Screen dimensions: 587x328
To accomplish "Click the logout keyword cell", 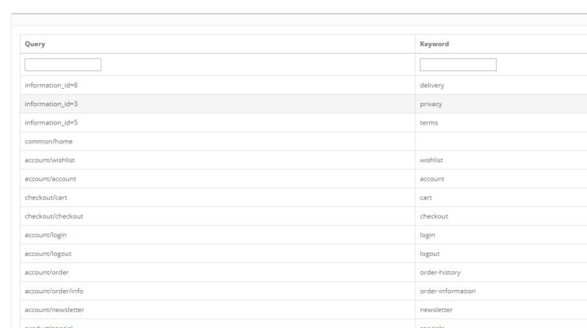I will click(501, 254).
